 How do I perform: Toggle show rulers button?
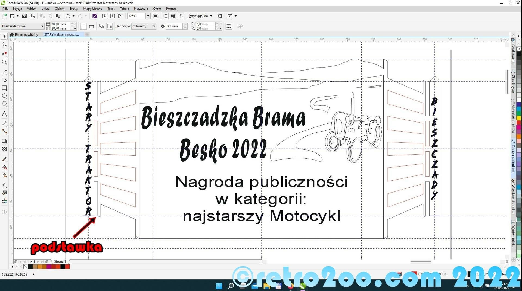click(x=165, y=16)
